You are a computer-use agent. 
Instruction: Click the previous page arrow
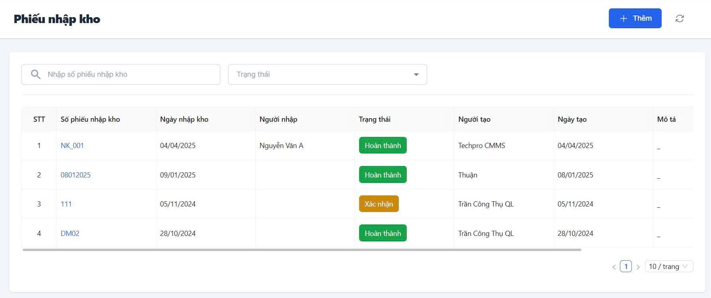pyautogui.click(x=614, y=267)
